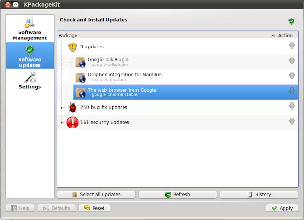Click the green shield icon in the header
The height and width of the screenshot is (220, 304).
(291, 21)
